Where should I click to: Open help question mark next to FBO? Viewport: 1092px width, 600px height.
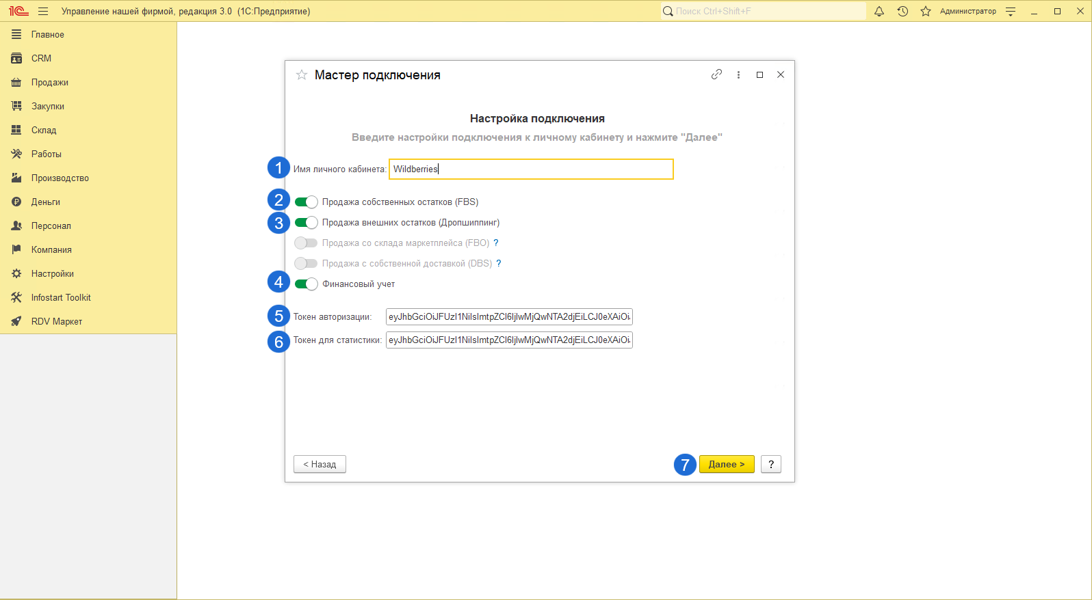point(496,243)
